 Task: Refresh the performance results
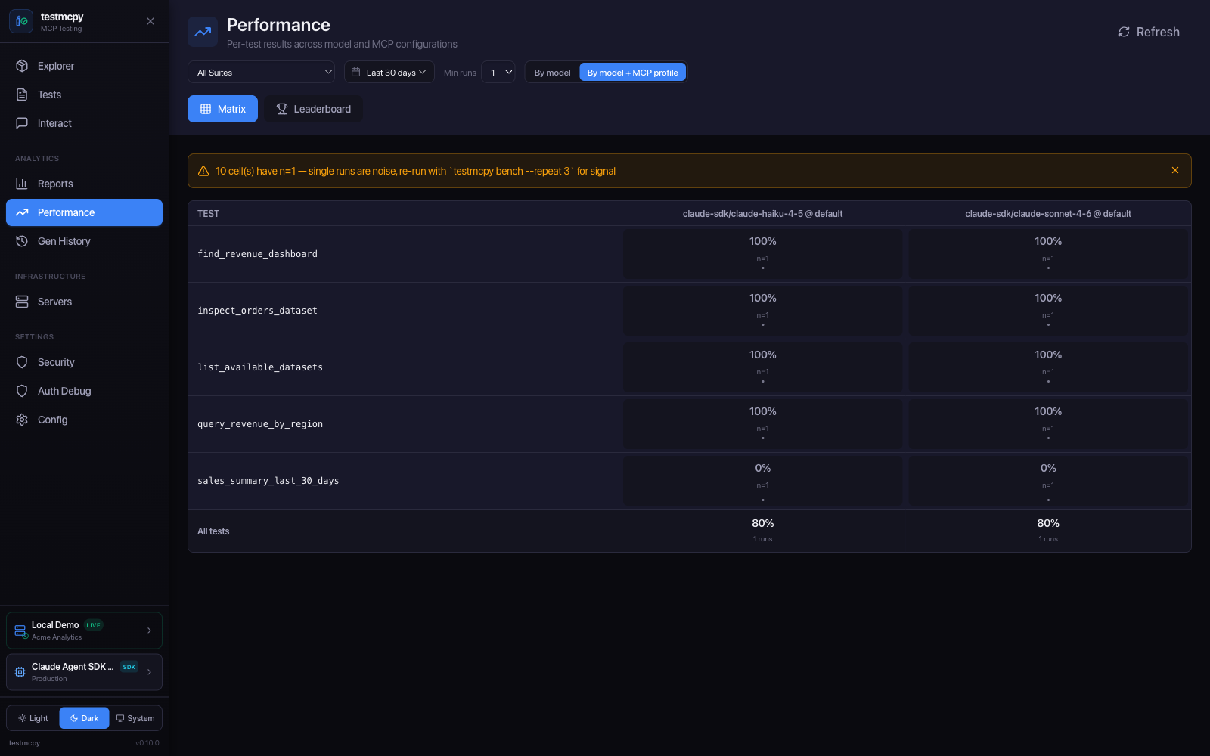[x=1149, y=32]
